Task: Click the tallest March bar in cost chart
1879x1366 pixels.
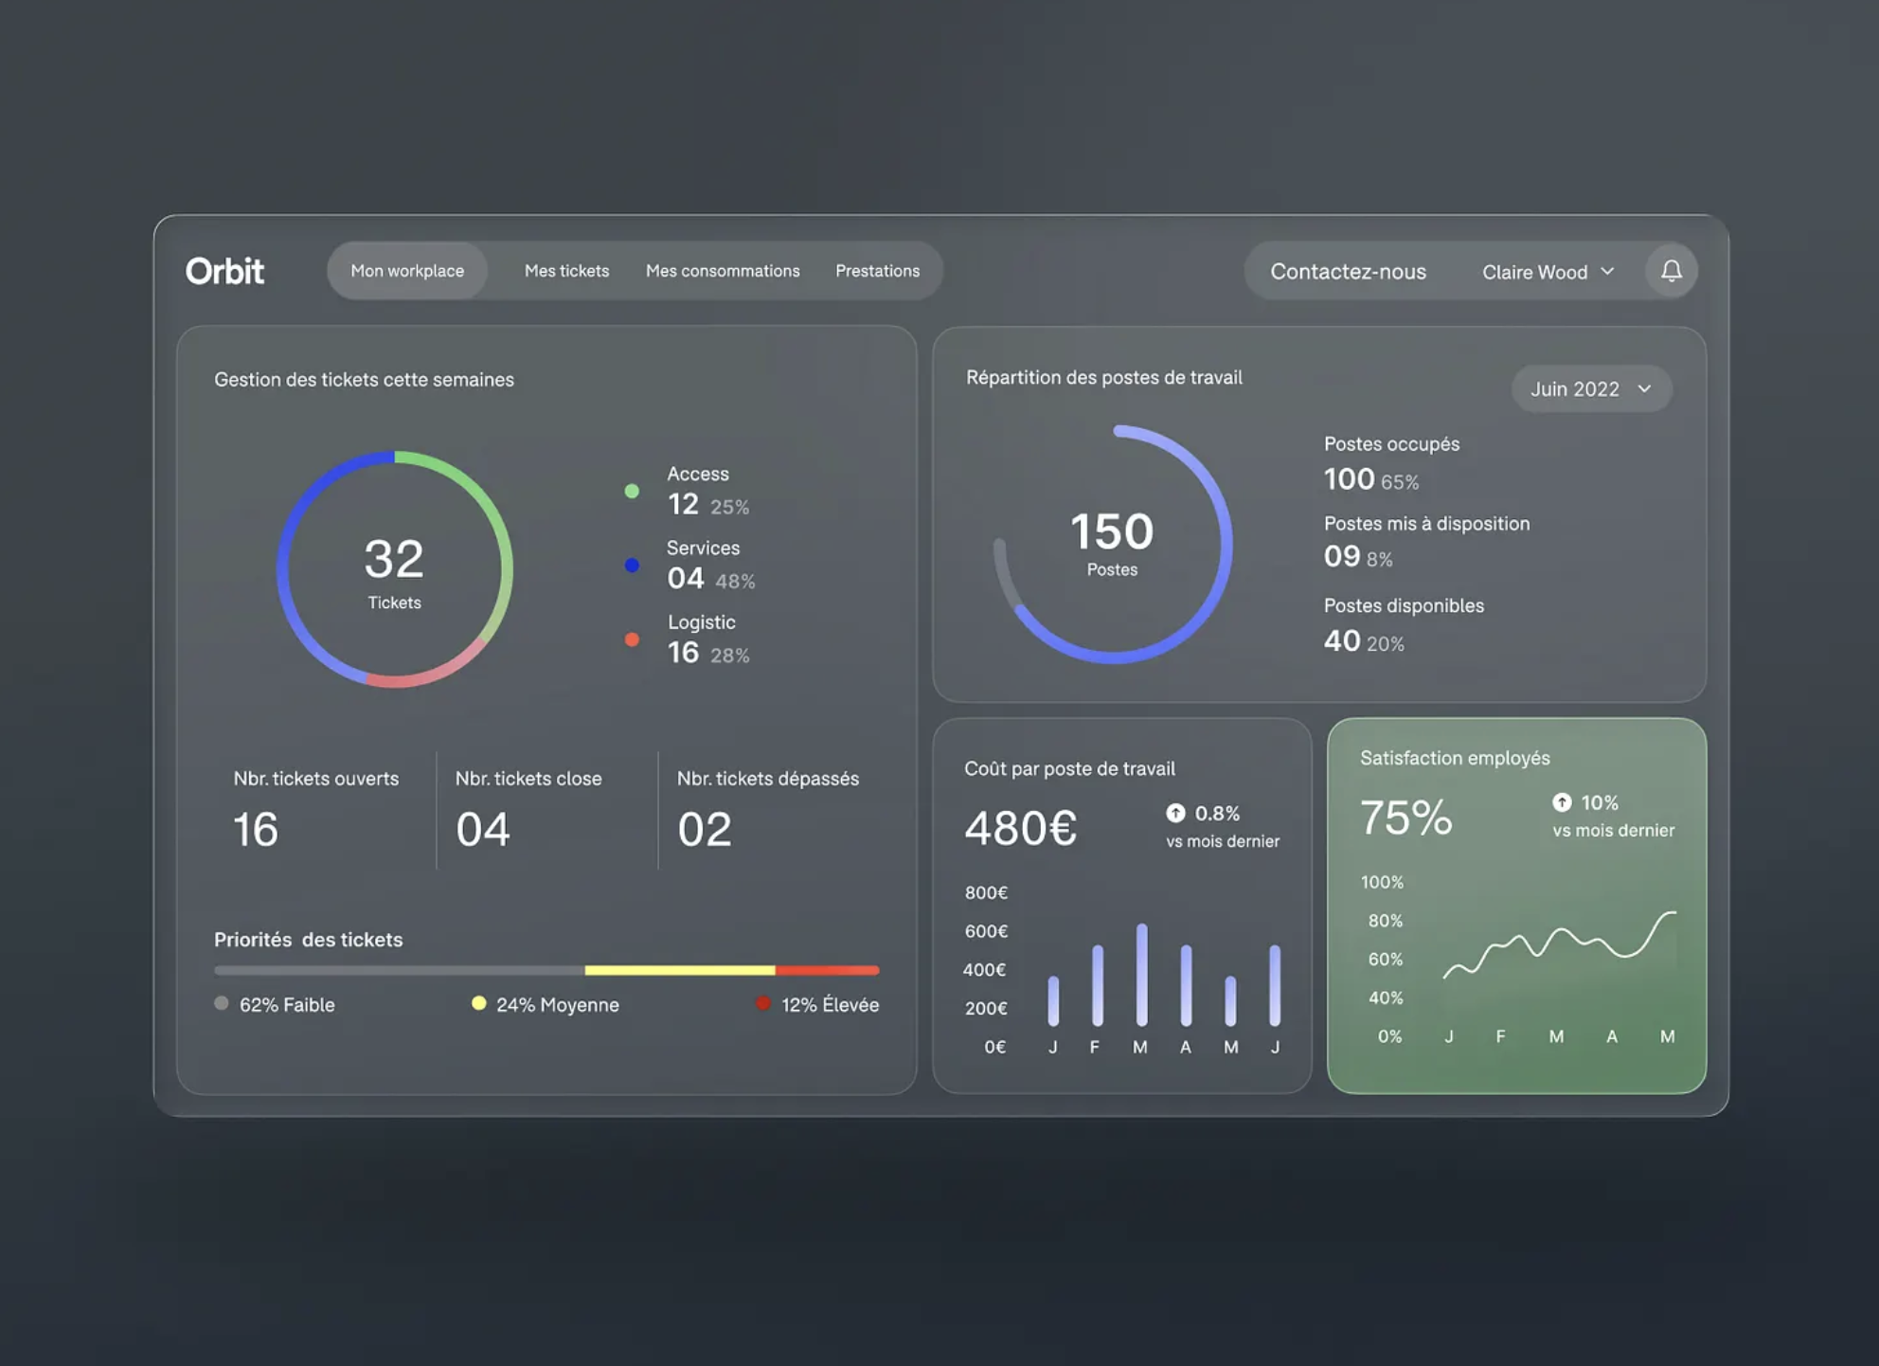Action: 1141,974
